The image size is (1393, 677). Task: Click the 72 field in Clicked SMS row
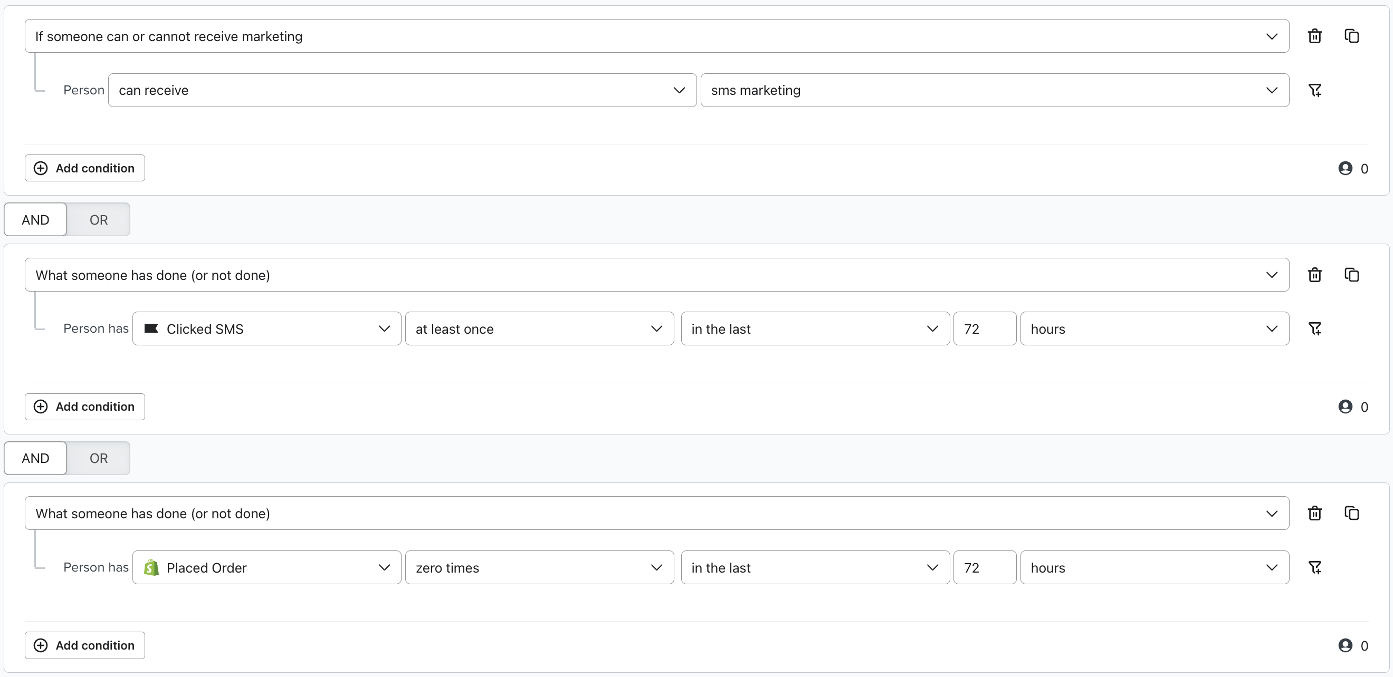[x=984, y=328]
